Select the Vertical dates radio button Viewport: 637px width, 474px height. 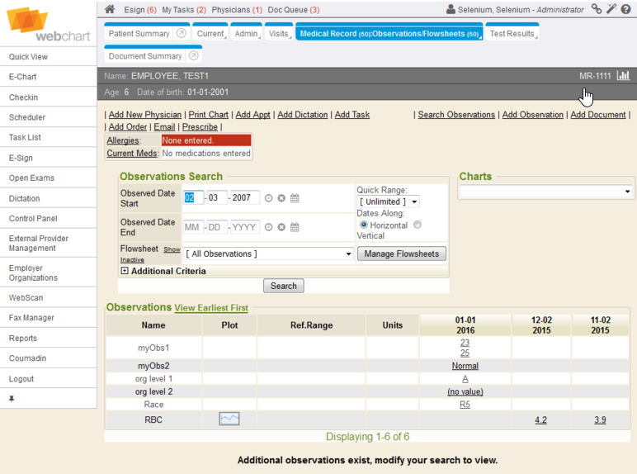417,225
